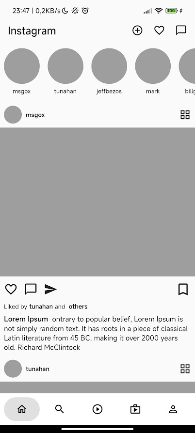Like the msgox post with heart icon
This screenshot has height=433, width=195.
click(11, 289)
